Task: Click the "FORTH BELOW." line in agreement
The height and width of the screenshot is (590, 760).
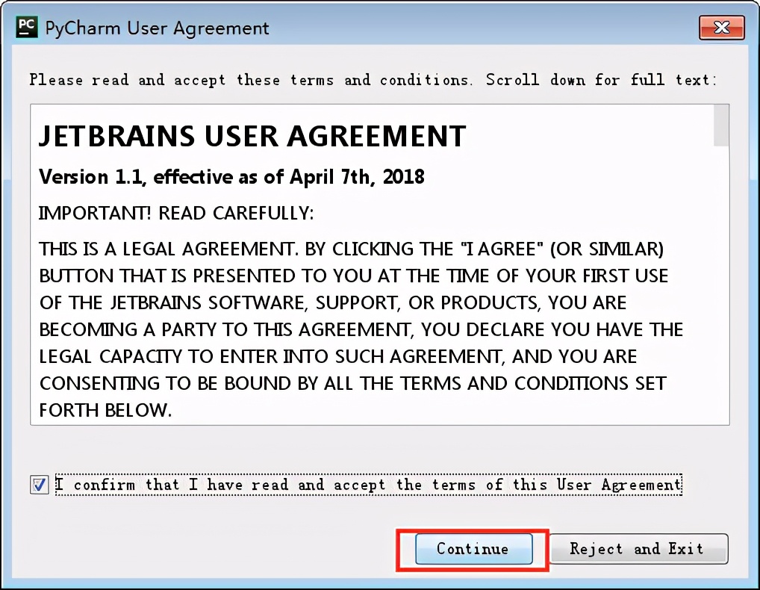Action: [105, 410]
